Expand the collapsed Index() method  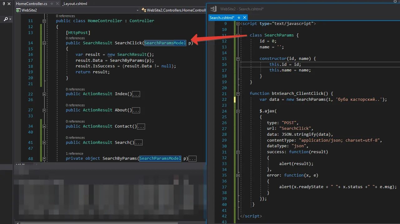44,94
